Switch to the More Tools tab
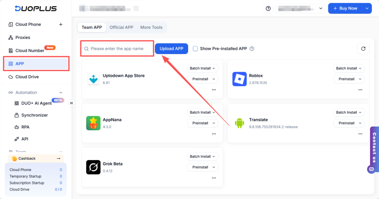The image size is (379, 199). pyautogui.click(x=151, y=27)
